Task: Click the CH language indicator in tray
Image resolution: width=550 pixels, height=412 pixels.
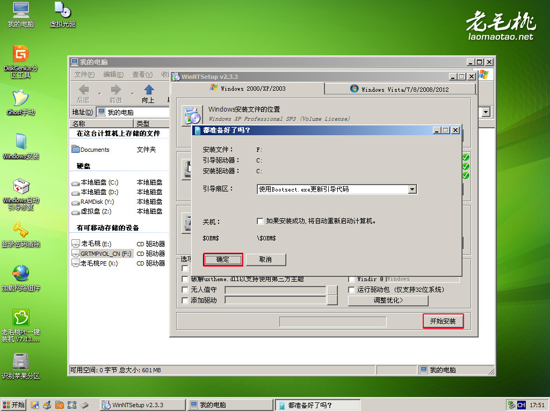Action: [x=521, y=405]
